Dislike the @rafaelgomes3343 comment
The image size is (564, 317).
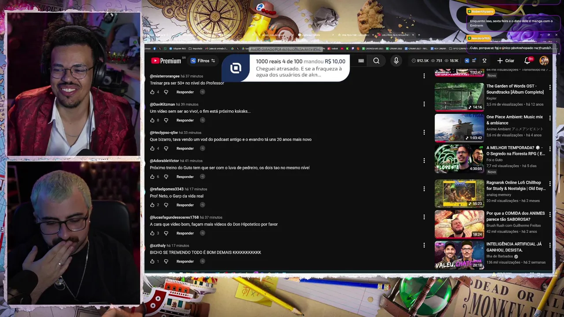coord(166,205)
